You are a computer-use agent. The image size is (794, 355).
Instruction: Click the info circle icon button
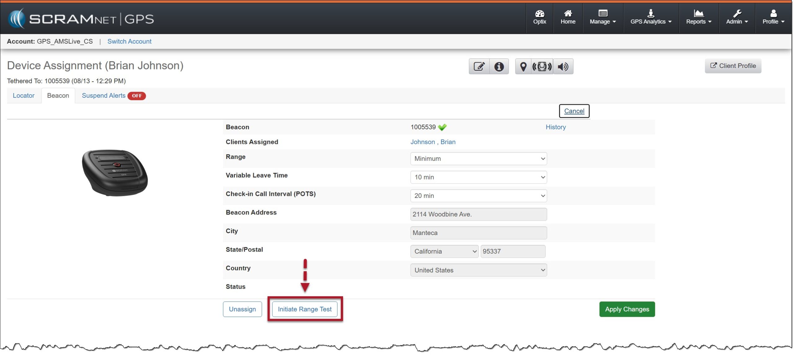499,66
